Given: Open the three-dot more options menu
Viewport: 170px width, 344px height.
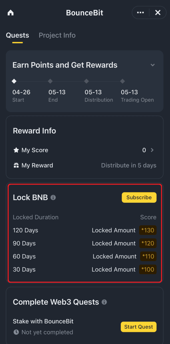Looking at the screenshot, I should tap(140, 13).
